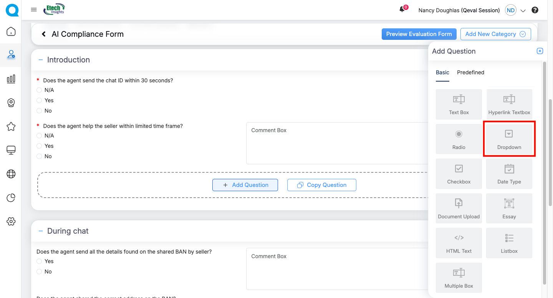Select No for shared BAN details question
The image size is (553, 298).
pos(39,272)
